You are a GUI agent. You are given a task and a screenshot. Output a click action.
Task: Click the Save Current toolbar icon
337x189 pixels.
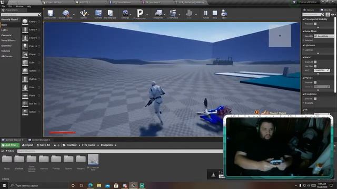pyautogui.click(x=51, y=13)
